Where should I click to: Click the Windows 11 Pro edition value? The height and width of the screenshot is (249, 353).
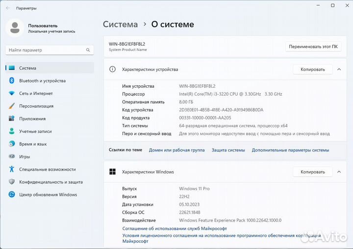pos(194,188)
